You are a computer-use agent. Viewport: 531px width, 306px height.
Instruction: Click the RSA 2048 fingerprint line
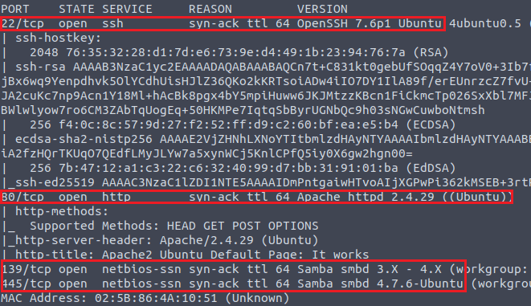239,52
